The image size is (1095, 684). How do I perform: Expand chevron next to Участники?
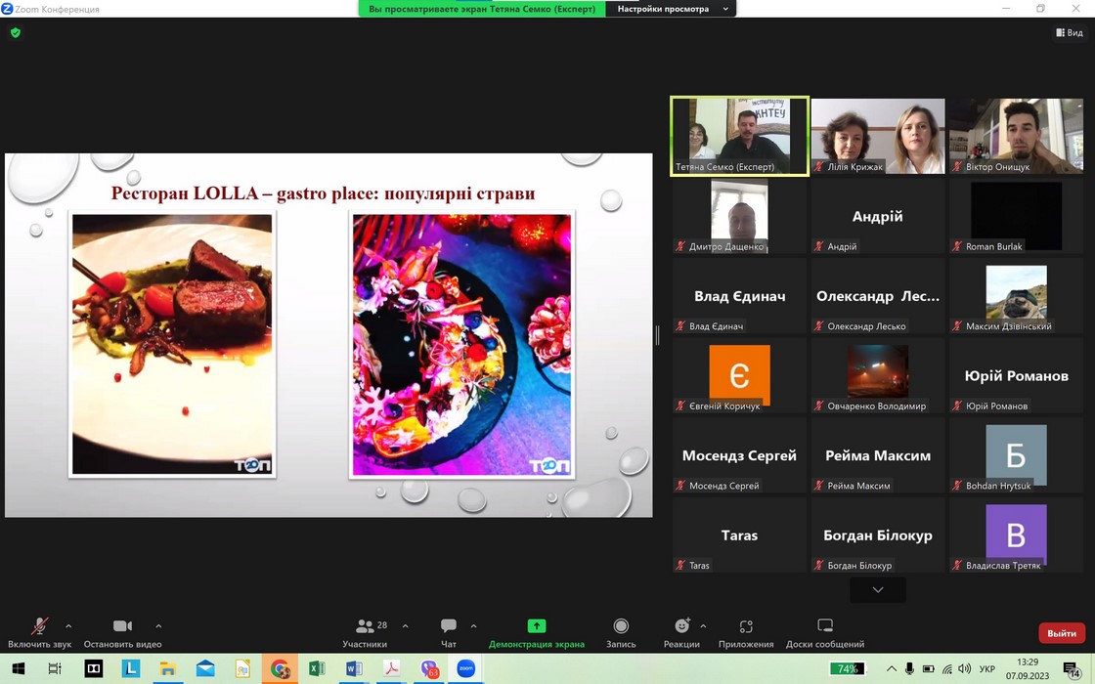[x=405, y=626]
